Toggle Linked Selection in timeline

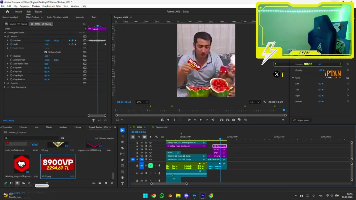pyautogui.click(x=145, y=137)
